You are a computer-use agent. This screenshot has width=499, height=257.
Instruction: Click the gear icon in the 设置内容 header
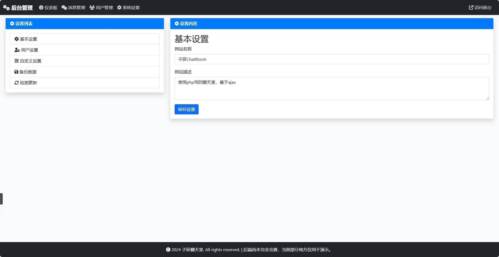coord(177,23)
